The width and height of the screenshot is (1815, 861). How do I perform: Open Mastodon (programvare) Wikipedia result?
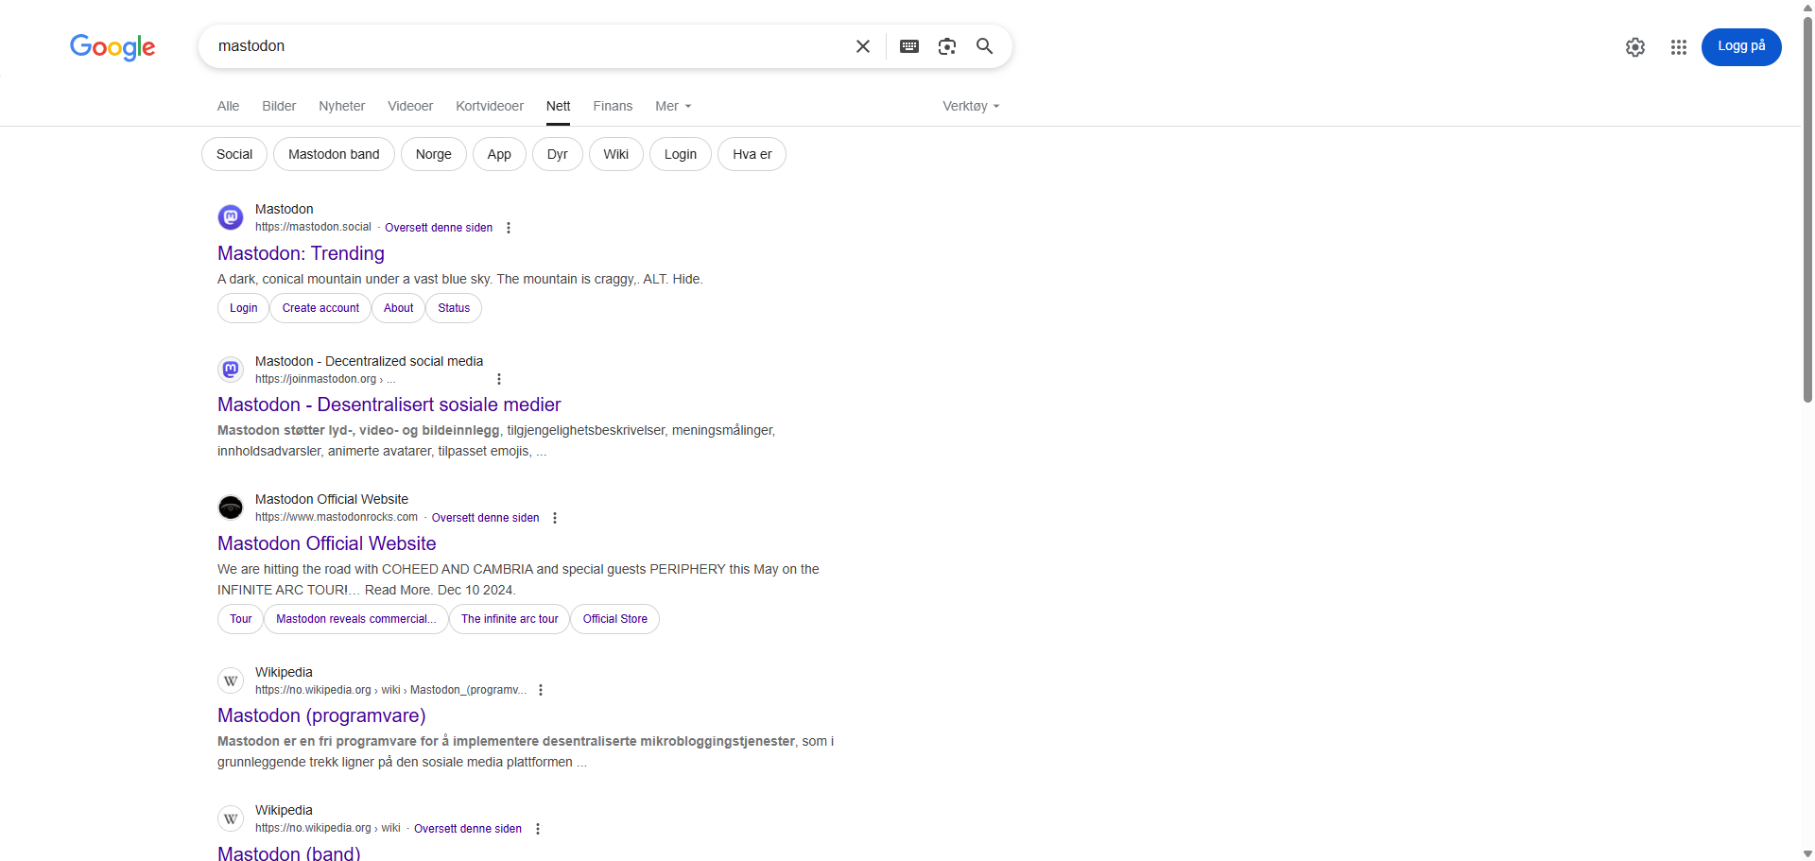coord(321,715)
